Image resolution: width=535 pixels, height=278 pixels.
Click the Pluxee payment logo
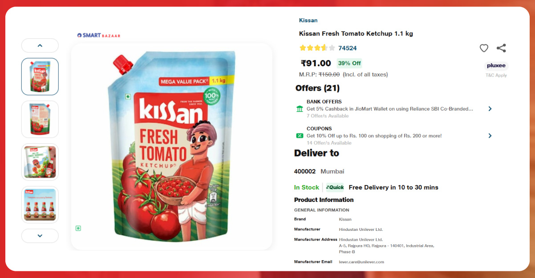(496, 65)
